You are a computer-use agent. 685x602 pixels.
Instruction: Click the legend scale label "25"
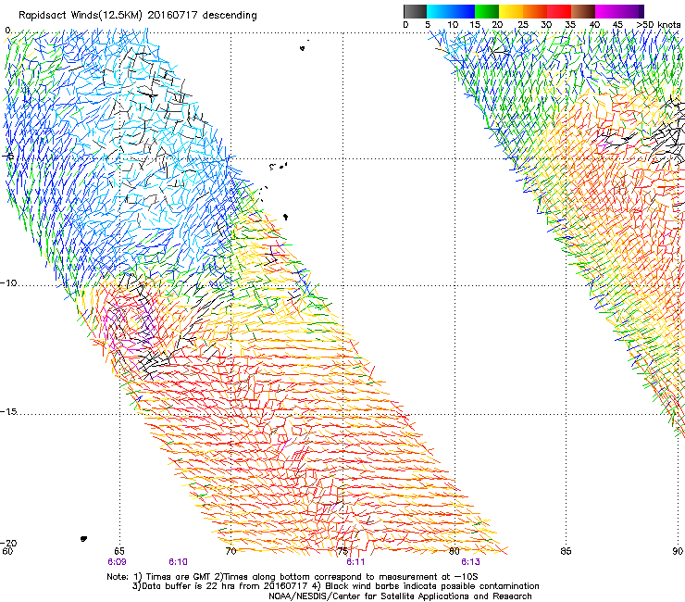pyautogui.click(x=522, y=25)
